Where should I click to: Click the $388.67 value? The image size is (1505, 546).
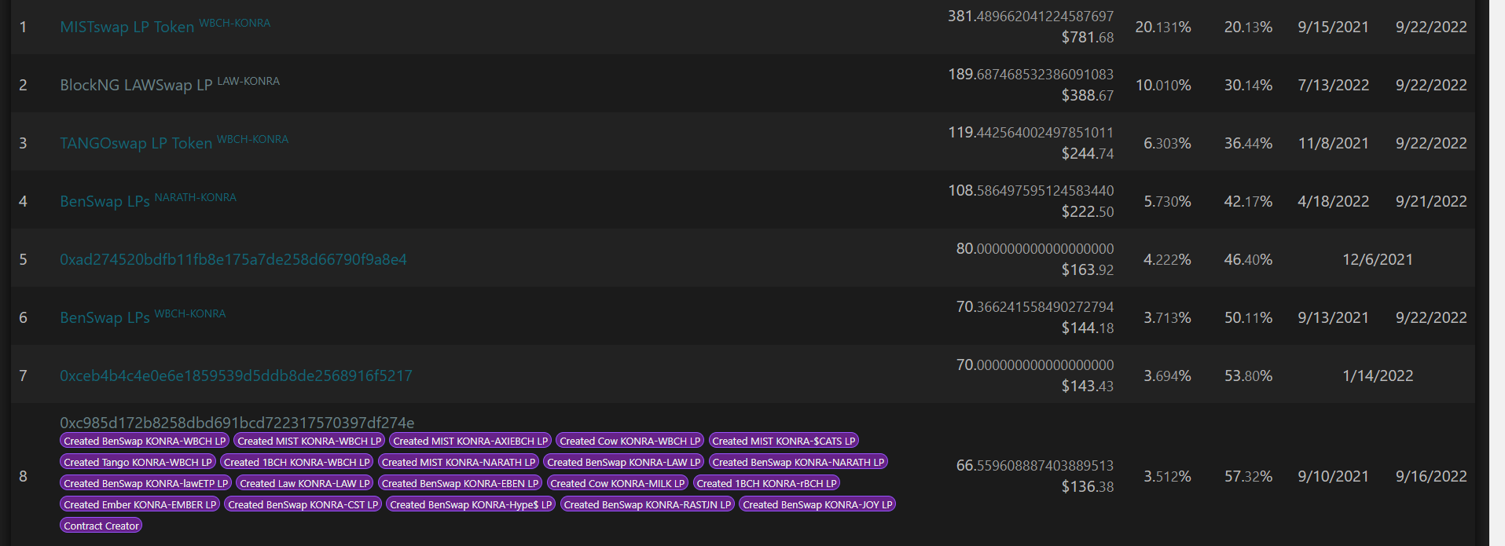pos(1088,95)
